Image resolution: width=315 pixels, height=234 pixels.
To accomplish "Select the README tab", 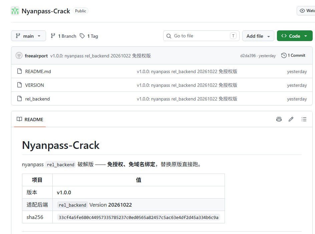I will coord(30,120).
